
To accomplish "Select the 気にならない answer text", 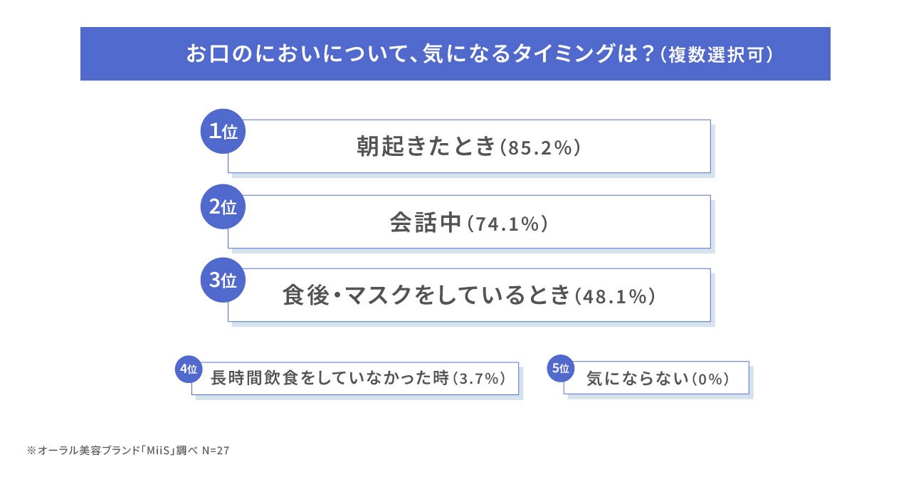I will (637, 379).
